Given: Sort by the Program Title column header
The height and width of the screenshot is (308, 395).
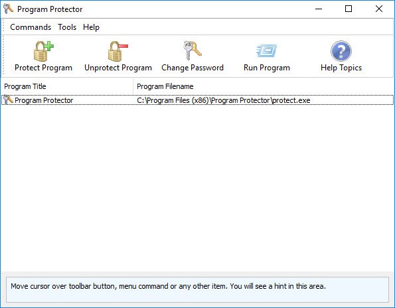Looking at the screenshot, I should tap(67, 86).
